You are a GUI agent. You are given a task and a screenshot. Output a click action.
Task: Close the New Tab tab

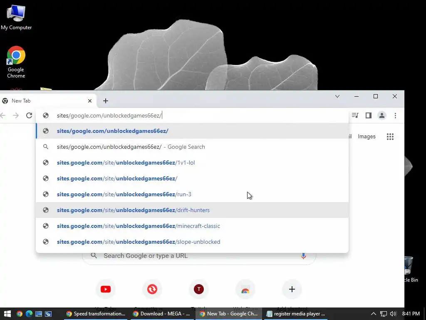pyautogui.click(x=90, y=101)
